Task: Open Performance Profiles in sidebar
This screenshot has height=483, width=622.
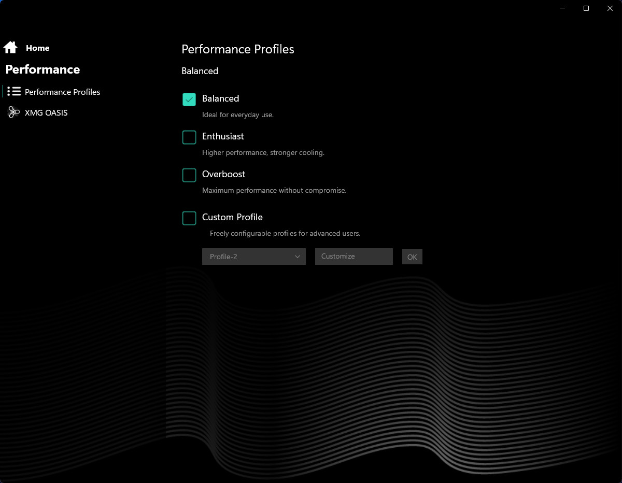Action: coord(63,92)
